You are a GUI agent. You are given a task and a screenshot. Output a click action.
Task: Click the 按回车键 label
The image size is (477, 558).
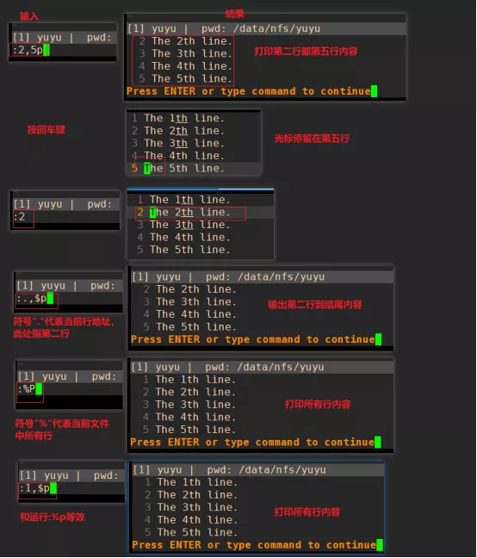[x=46, y=129]
